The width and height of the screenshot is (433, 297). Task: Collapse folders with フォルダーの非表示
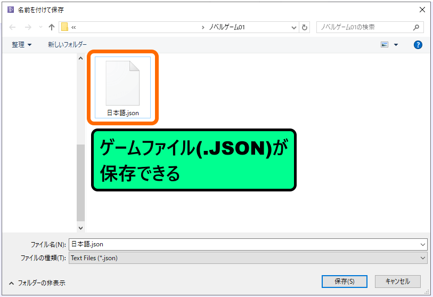pos(37,283)
